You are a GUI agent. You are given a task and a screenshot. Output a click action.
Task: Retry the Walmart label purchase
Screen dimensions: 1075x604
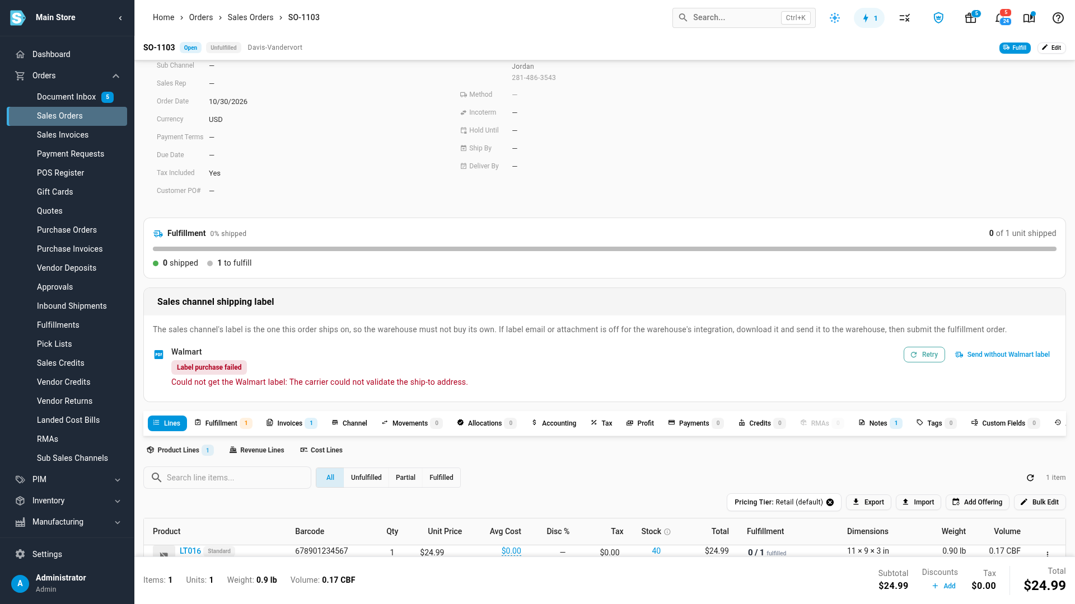(x=924, y=355)
